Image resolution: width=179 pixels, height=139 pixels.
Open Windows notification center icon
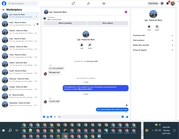(174, 130)
